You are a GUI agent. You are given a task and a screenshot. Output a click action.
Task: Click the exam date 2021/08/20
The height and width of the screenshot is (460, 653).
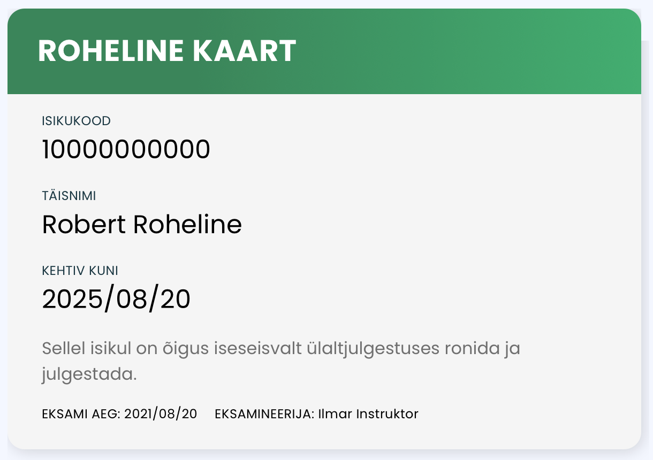[161, 413]
